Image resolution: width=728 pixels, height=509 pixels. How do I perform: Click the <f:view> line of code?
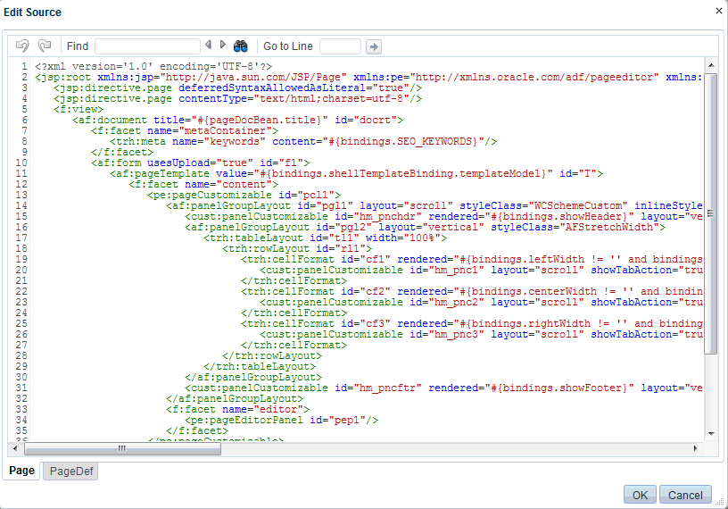click(78, 109)
